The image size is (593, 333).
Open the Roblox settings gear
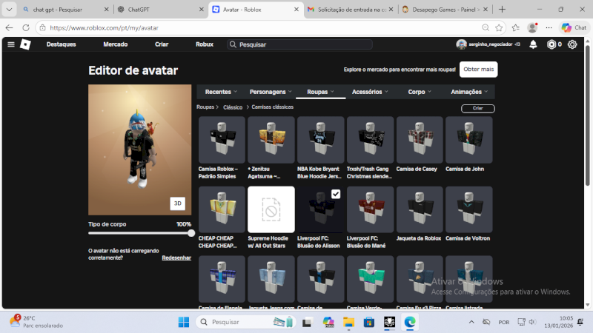(572, 44)
